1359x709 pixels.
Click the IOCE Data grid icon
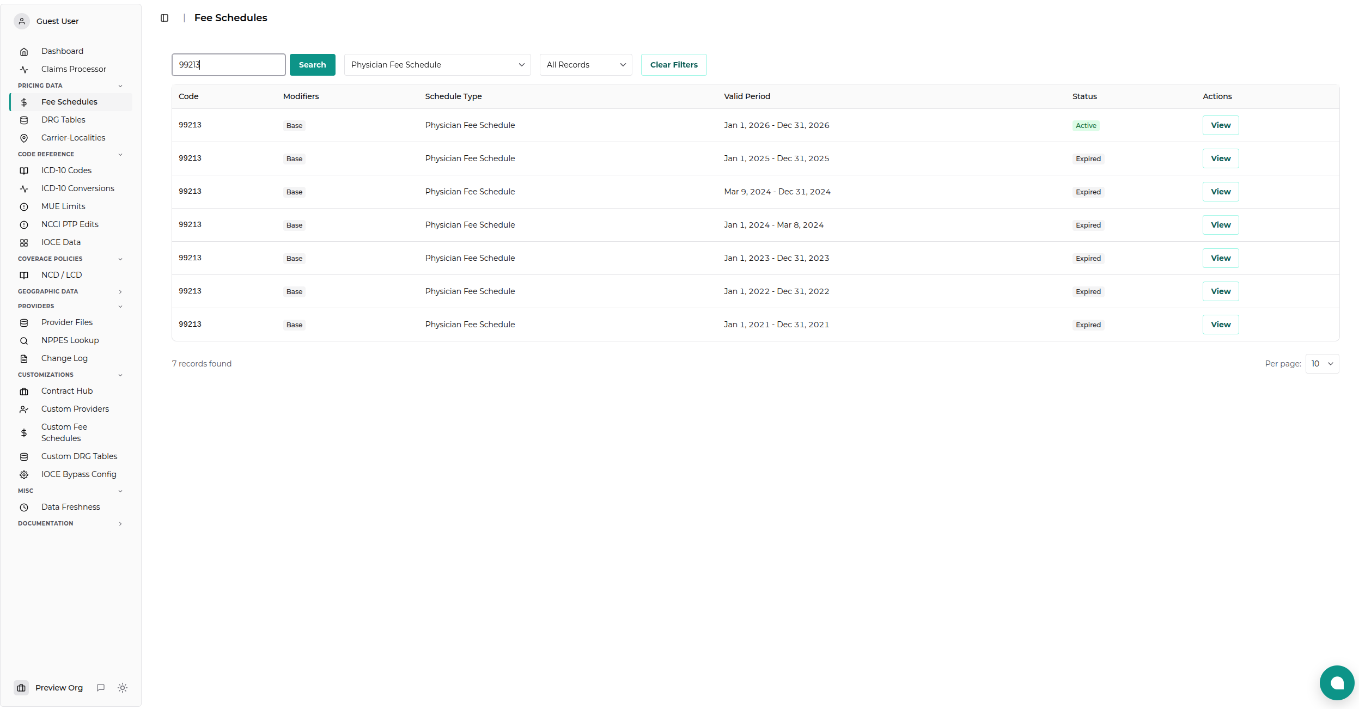24,243
